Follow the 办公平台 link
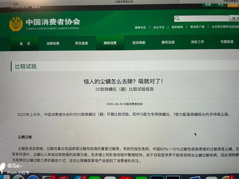239x179 pixels. [159, 27]
